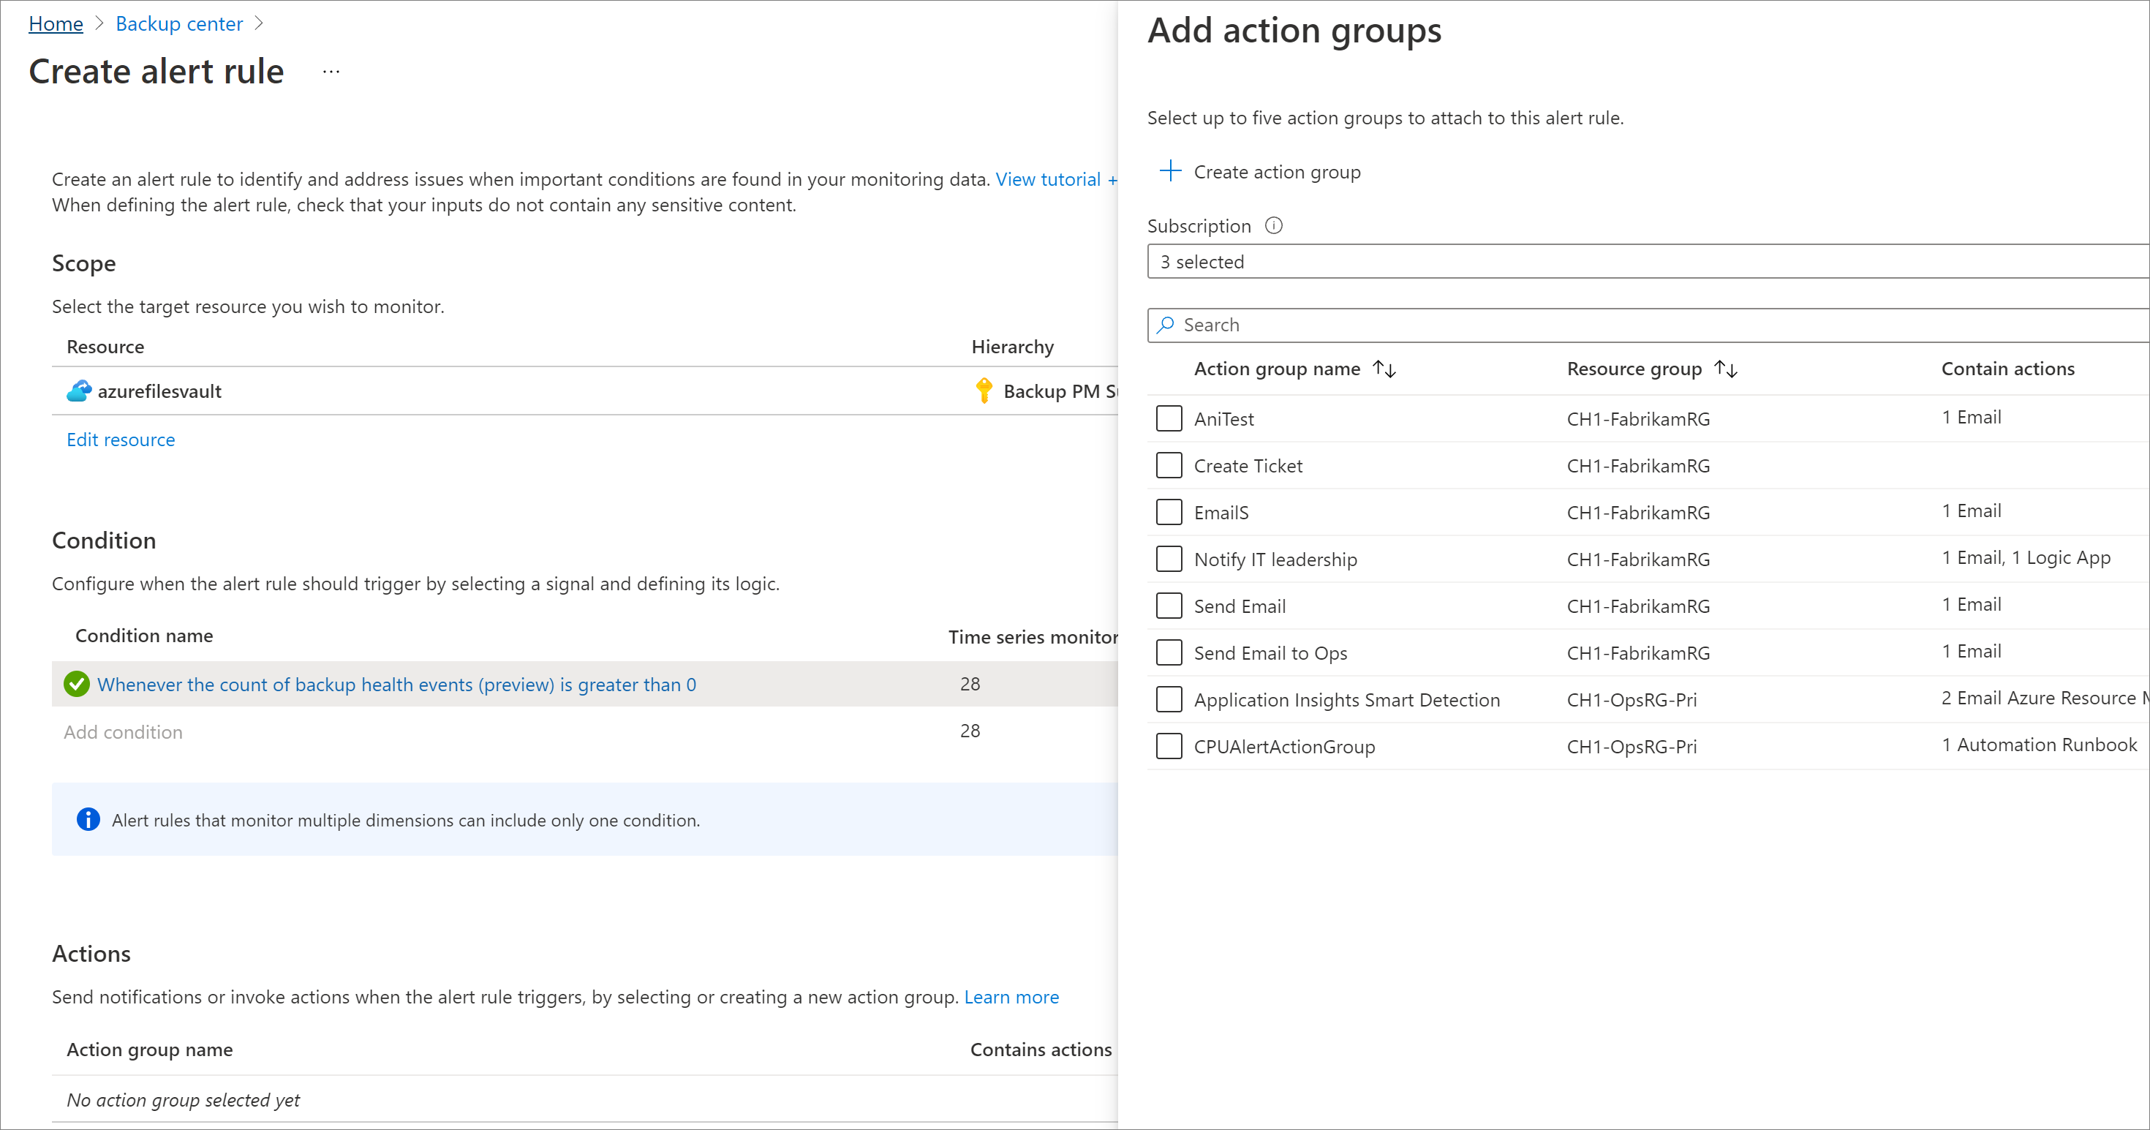Click the Backup center breadcrumb icon

click(178, 23)
